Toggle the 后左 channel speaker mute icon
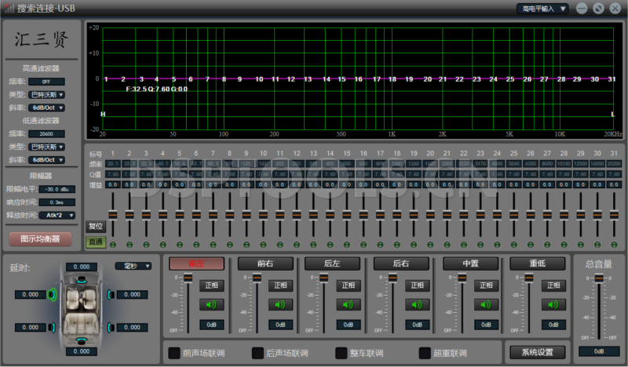This screenshot has height=367, width=628. (x=349, y=304)
